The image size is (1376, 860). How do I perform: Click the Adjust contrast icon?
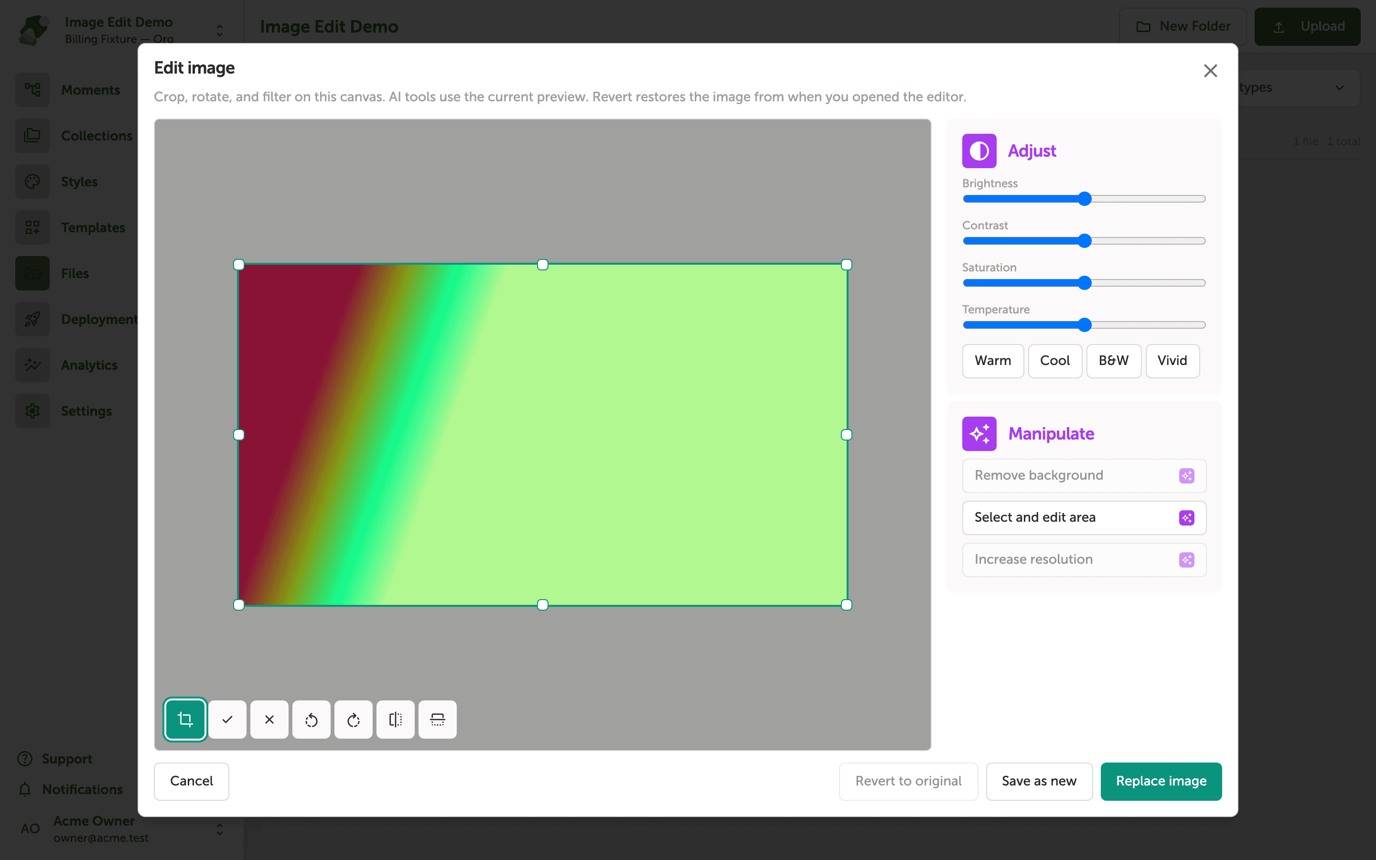point(979,150)
